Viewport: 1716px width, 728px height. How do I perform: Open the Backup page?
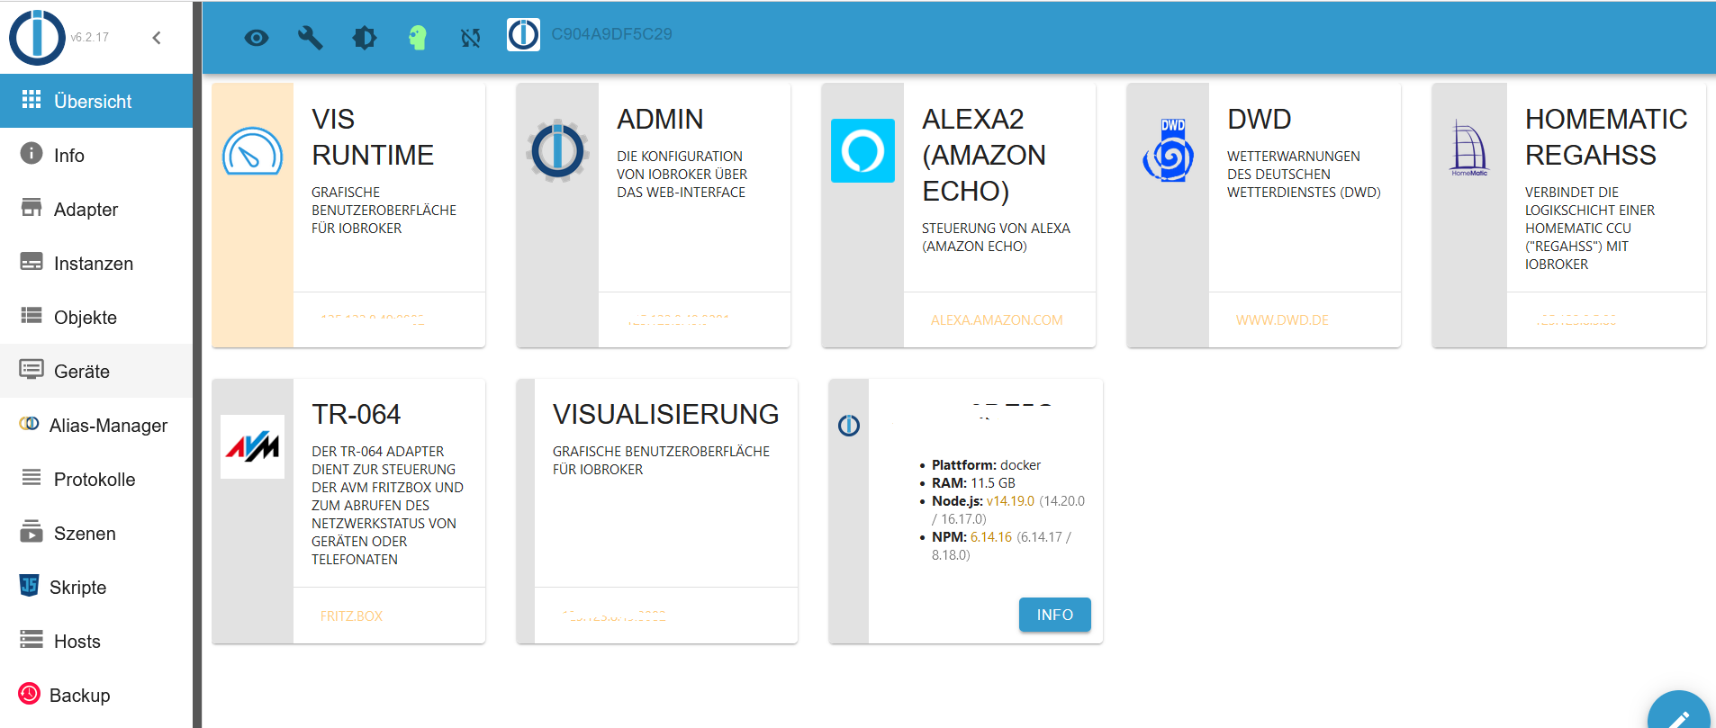96,695
